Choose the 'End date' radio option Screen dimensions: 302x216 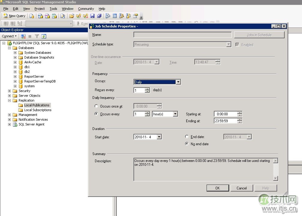click(x=187, y=137)
